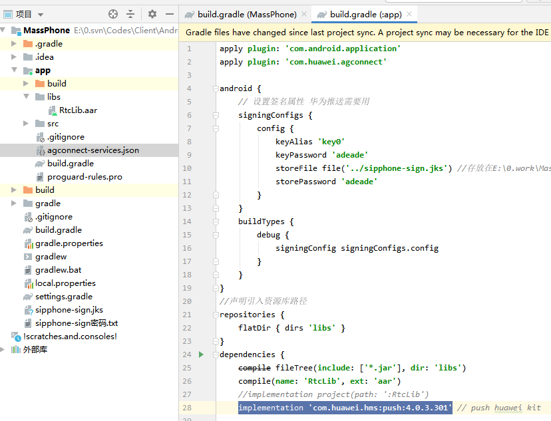Fold the buildTypes block at line 14
The height and width of the screenshot is (421, 551).
click(x=216, y=221)
